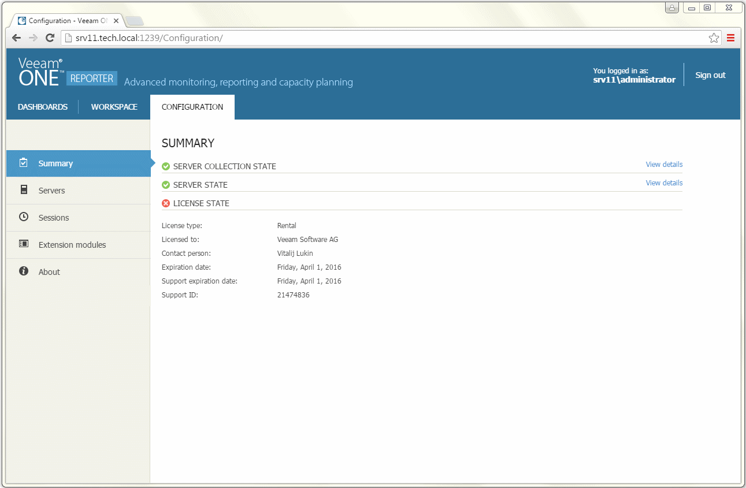The height and width of the screenshot is (488, 746).
Task: Click the browser back arrow
Action: point(16,38)
